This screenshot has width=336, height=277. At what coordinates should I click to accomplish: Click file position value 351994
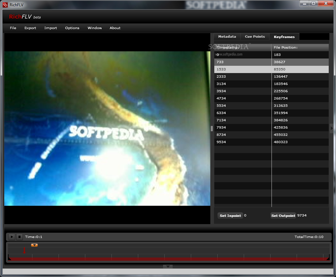[280, 113]
